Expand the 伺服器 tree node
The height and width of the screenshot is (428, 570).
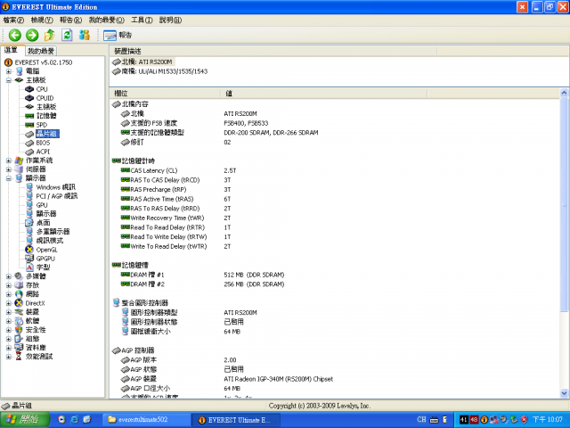pyautogui.click(x=8, y=169)
